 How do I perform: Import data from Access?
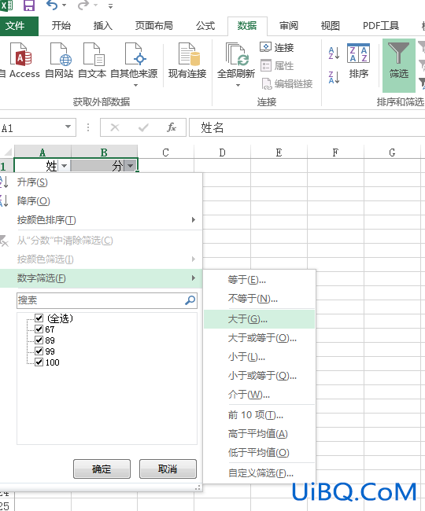20,61
